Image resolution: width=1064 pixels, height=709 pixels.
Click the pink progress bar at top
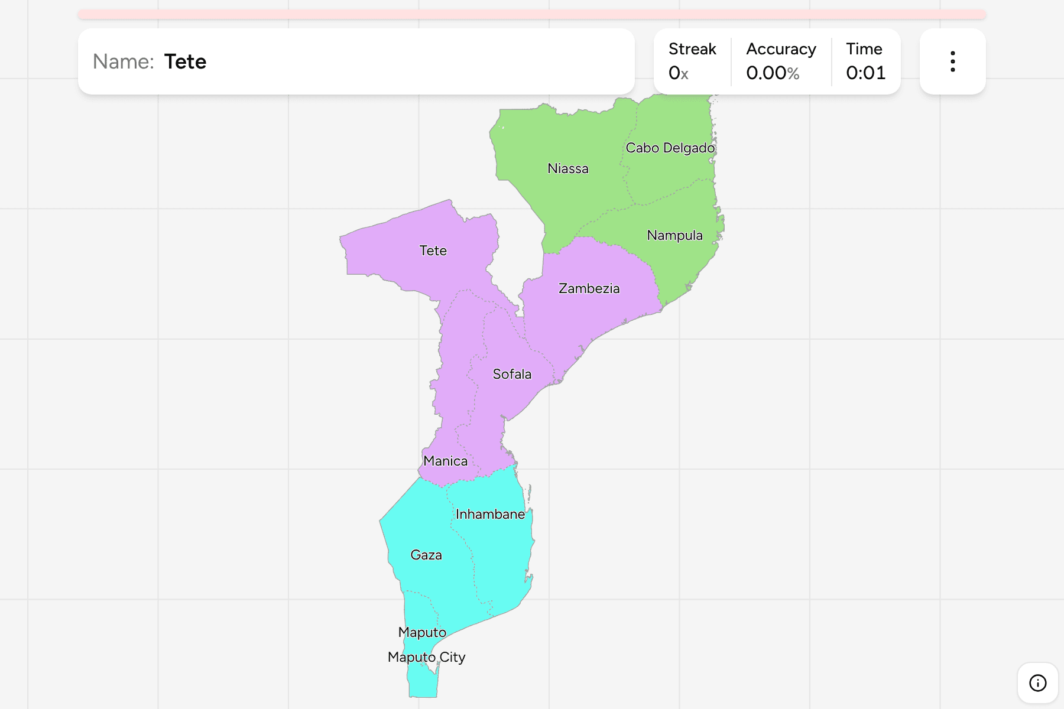click(x=532, y=14)
